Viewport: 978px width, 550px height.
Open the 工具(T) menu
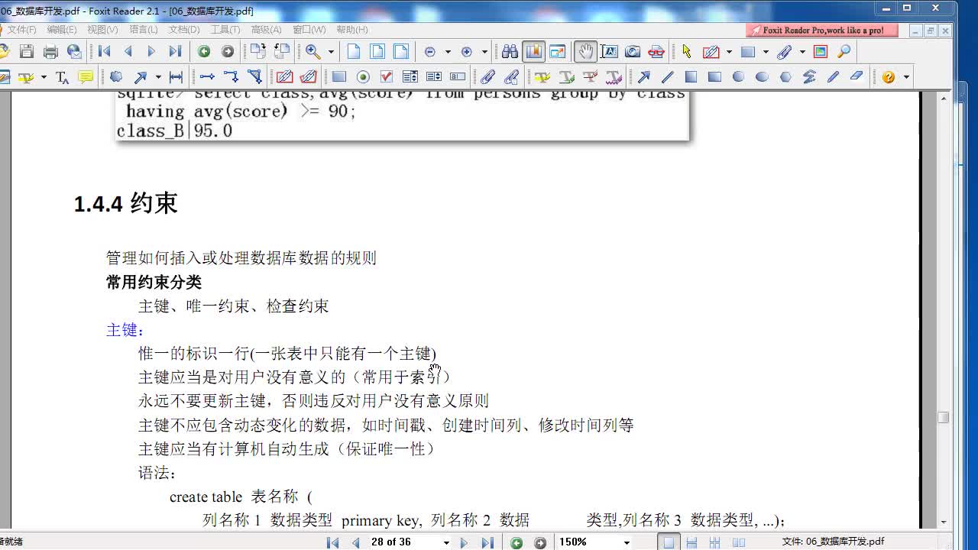225,29
